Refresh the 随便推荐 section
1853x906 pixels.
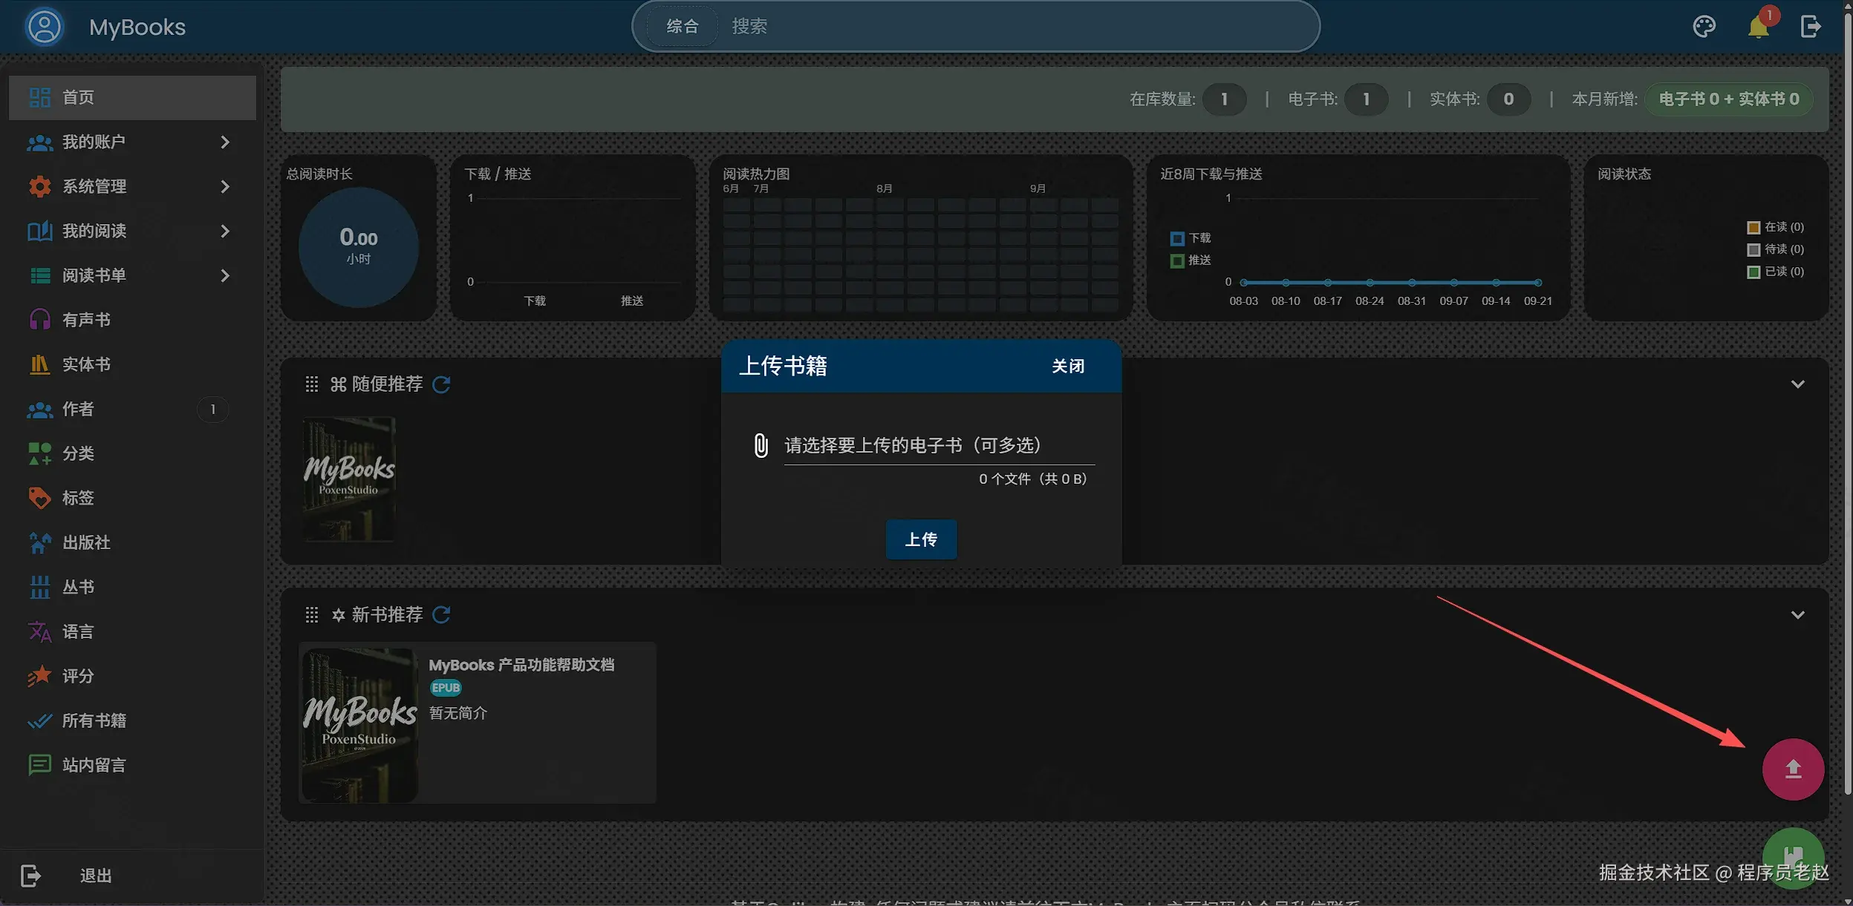[441, 384]
